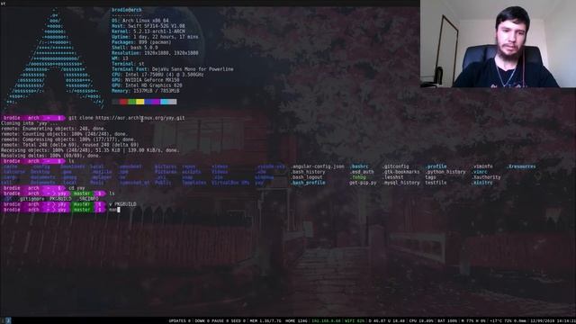Screen dimensions: 576x324
Task: Click '.profile' in the ls listing
Action: tap(436, 166)
